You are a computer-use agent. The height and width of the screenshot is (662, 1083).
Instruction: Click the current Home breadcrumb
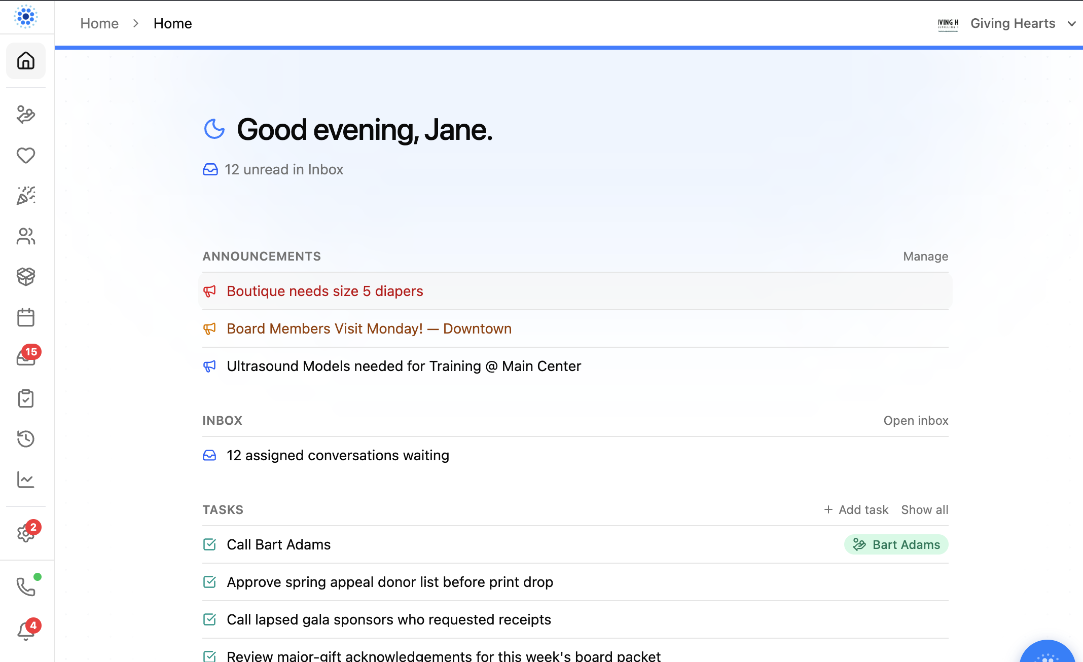click(173, 23)
